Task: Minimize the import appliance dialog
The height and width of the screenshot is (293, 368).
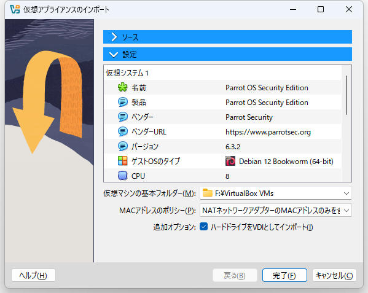Action: coord(293,9)
